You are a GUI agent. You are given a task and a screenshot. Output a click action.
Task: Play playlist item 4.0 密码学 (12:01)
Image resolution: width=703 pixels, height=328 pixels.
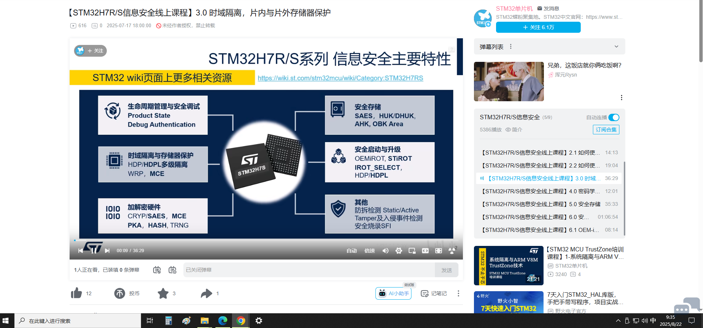tap(549, 191)
